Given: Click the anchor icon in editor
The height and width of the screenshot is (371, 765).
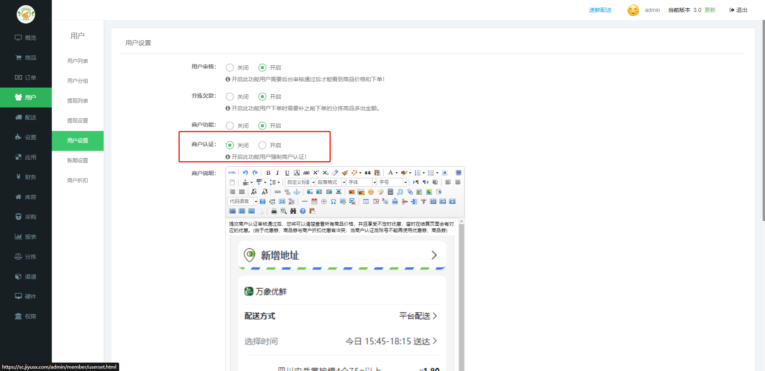Looking at the screenshot, I should click(297, 192).
